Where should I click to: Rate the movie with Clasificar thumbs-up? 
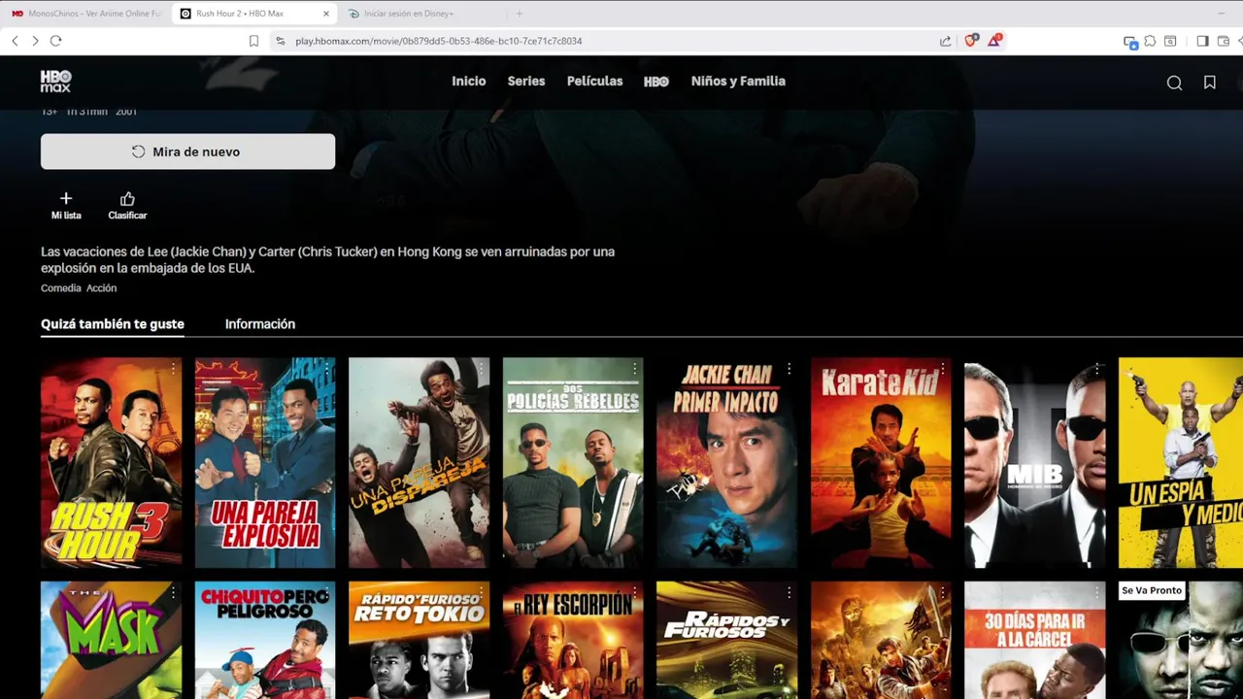[127, 205]
